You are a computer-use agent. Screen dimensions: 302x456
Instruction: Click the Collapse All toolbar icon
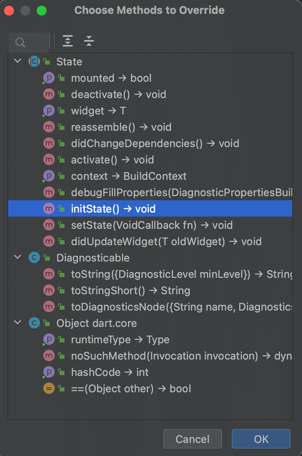click(89, 41)
